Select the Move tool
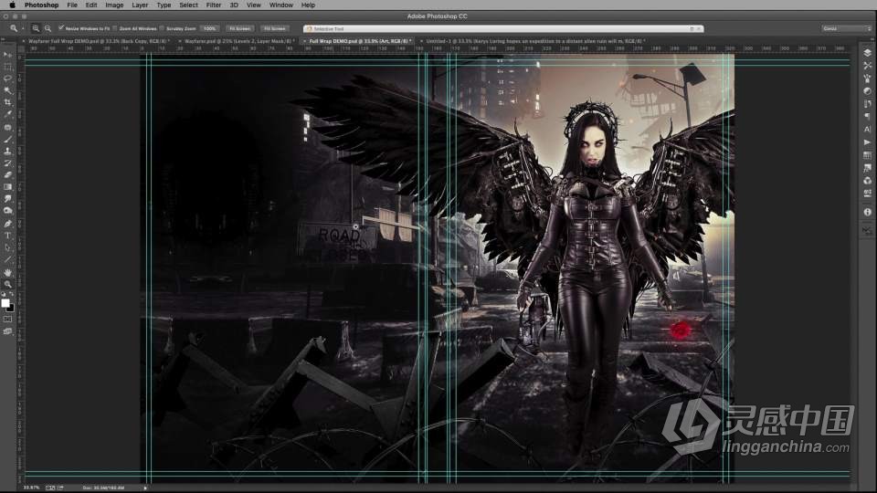877x493 pixels. [x=8, y=54]
